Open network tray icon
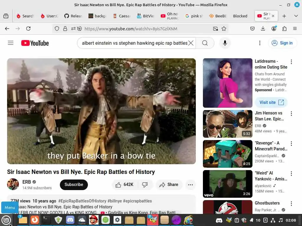This screenshot has height=226, width=302. point(273,220)
